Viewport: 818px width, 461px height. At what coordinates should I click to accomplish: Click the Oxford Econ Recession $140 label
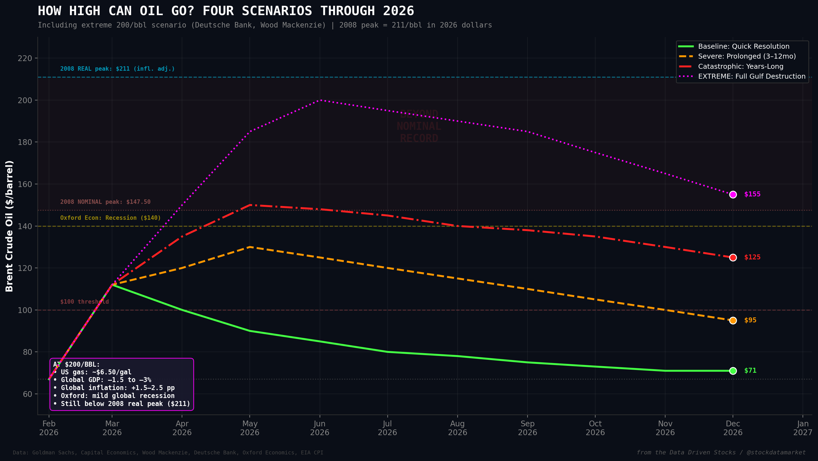coord(110,218)
